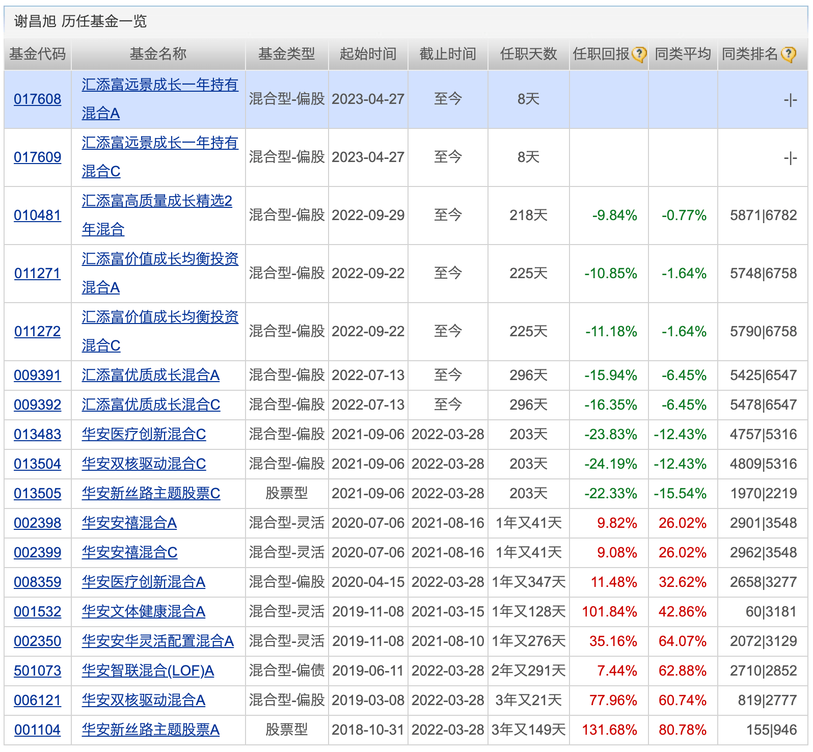Select start date 2018-10-31
The image size is (813, 752).
click(x=368, y=730)
